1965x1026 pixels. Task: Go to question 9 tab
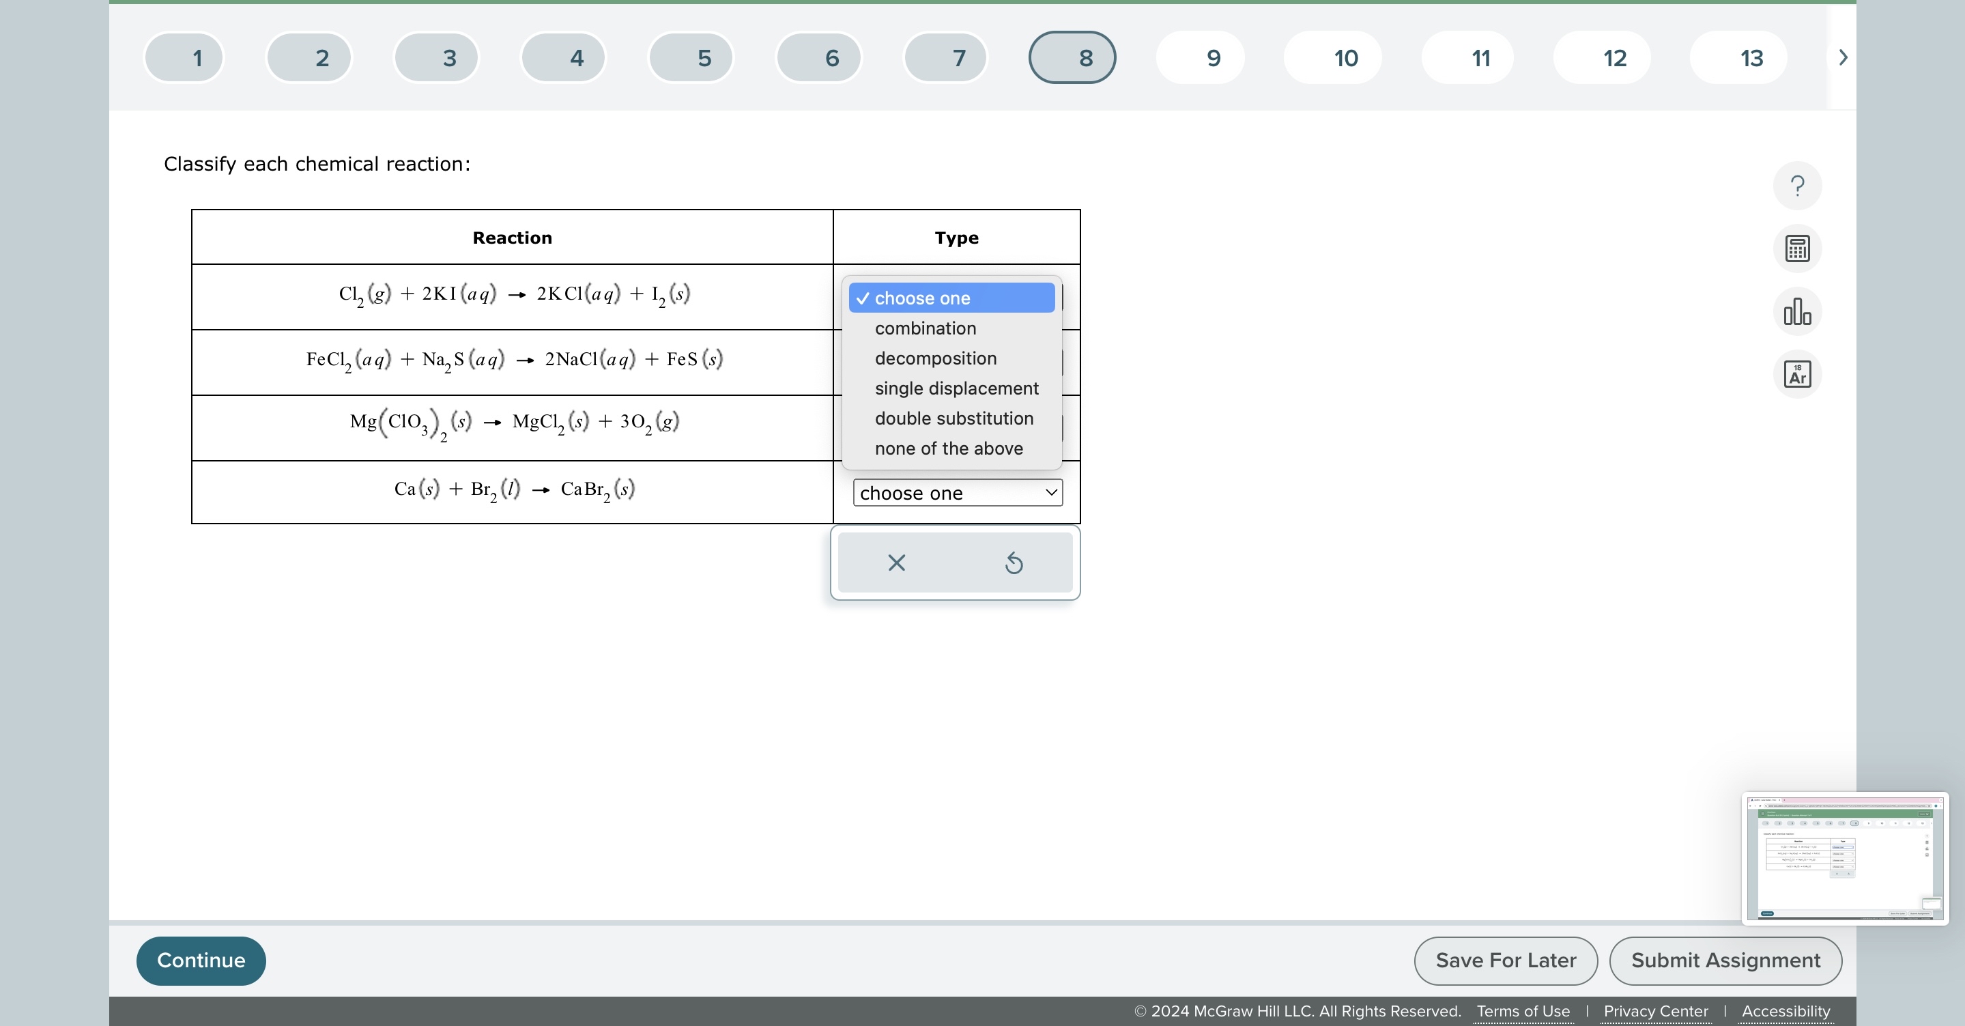click(1200, 58)
